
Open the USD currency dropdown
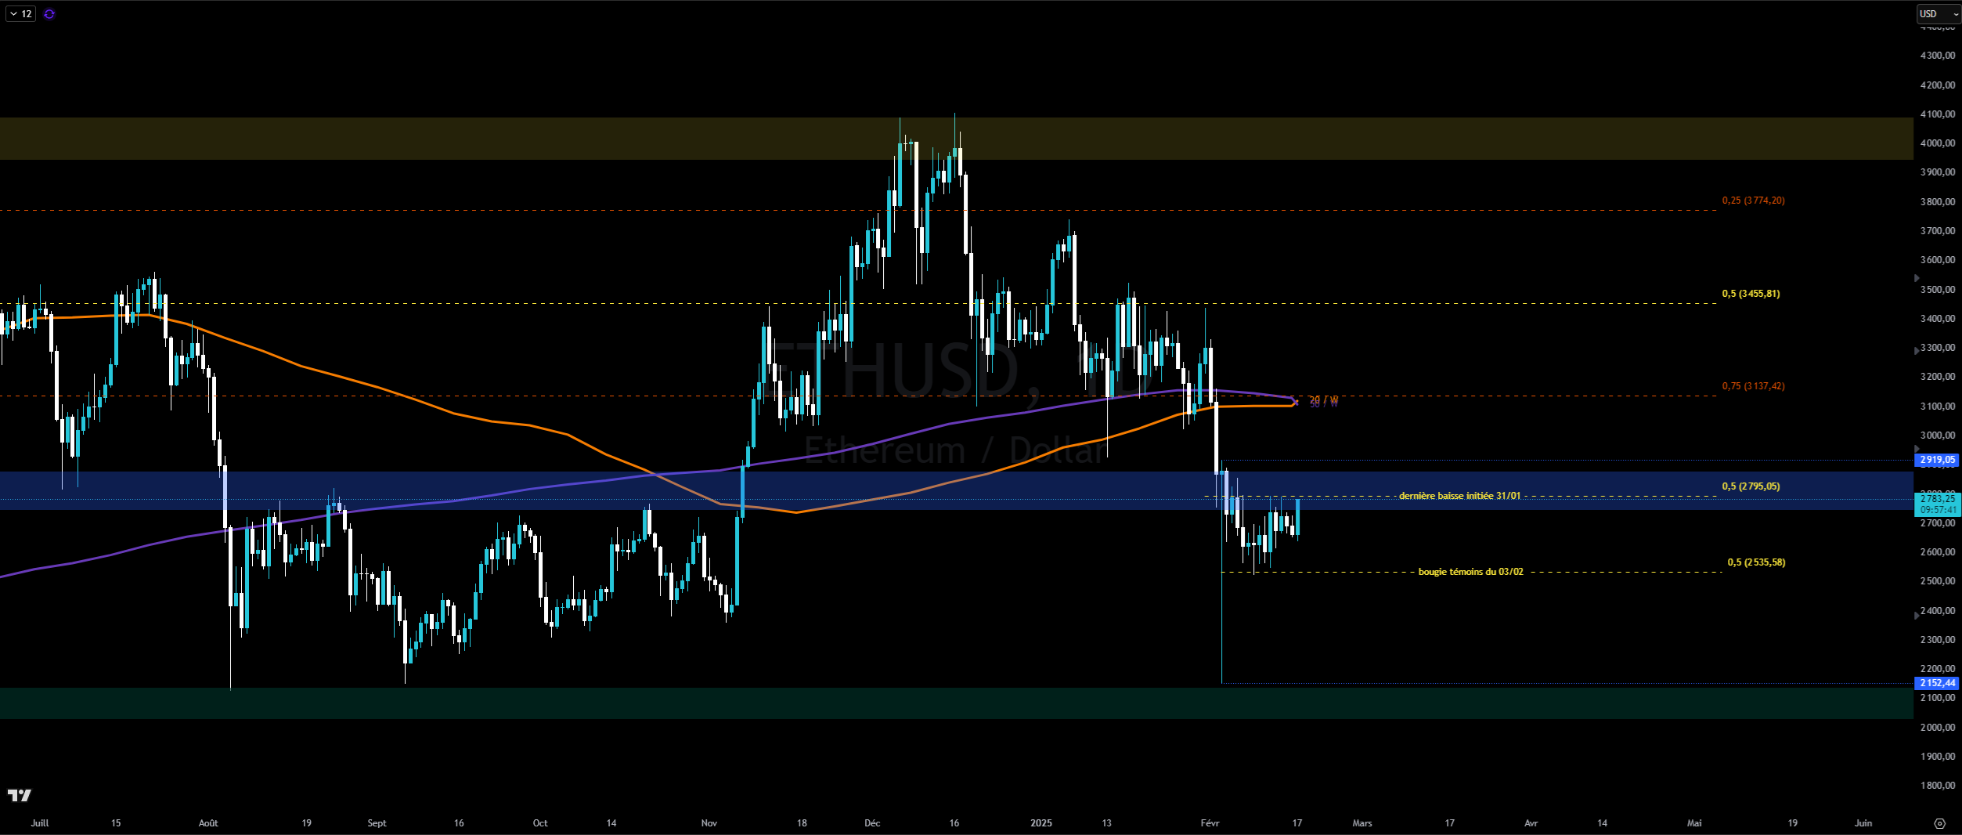tap(1937, 14)
